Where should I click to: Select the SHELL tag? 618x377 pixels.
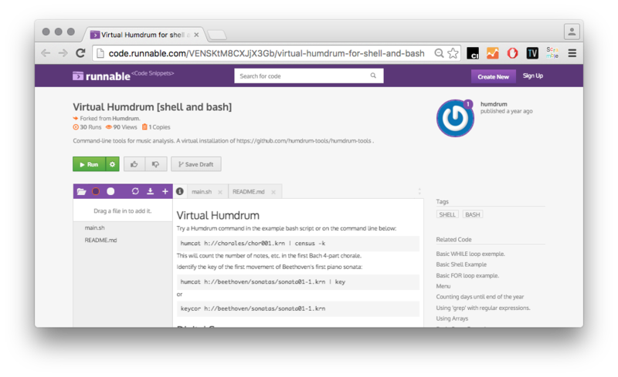pyautogui.click(x=447, y=214)
